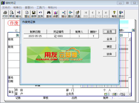Image resolution: width=139 pixels, height=103 pixels.
Task: Go to first voucher 首张
Action: tap(86, 14)
